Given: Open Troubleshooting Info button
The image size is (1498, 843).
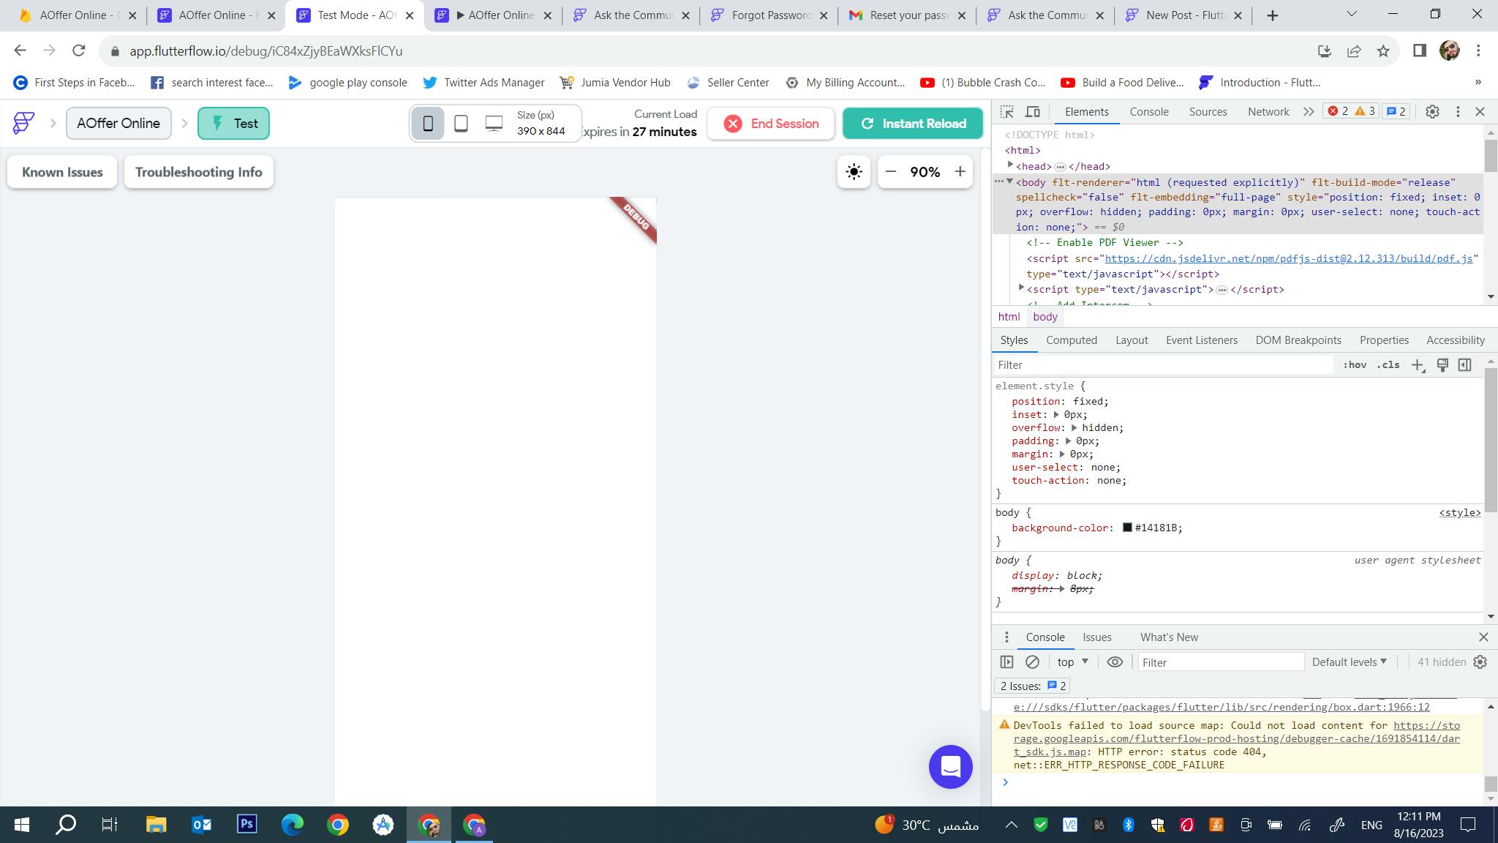Looking at the screenshot, I should click(198, 172).
